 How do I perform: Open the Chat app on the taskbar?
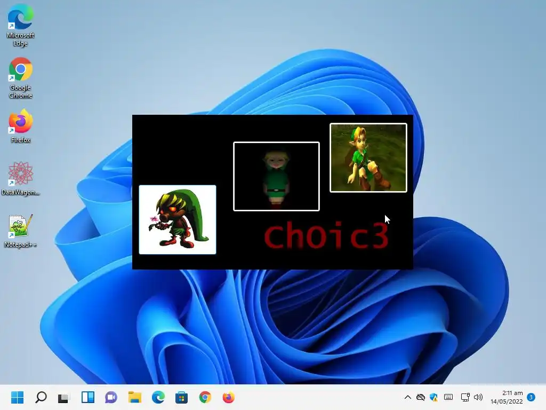pyautogui.click(x=111, y=397)
